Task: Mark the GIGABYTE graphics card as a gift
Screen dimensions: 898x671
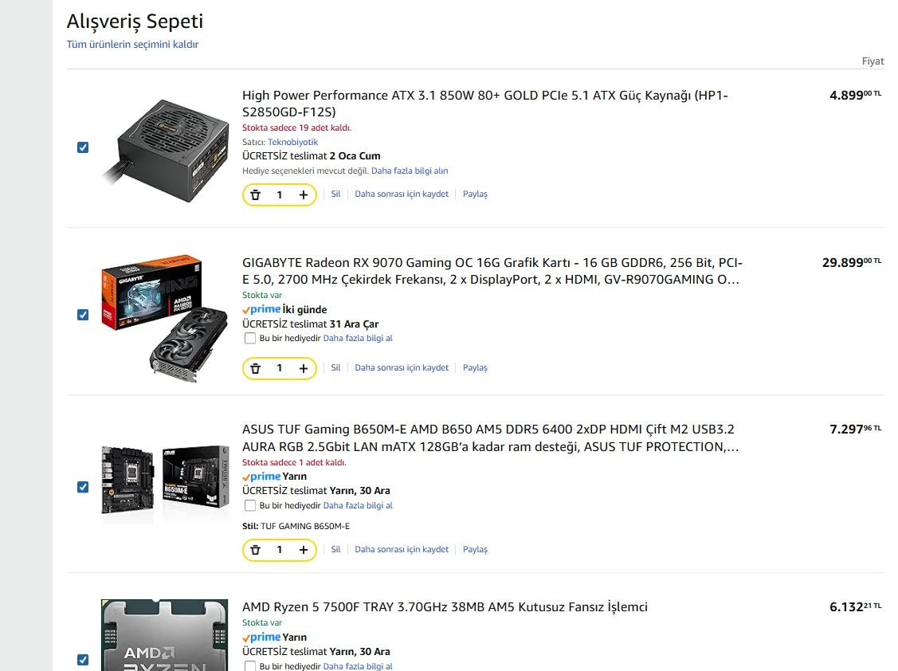Action: coord(250,338)
